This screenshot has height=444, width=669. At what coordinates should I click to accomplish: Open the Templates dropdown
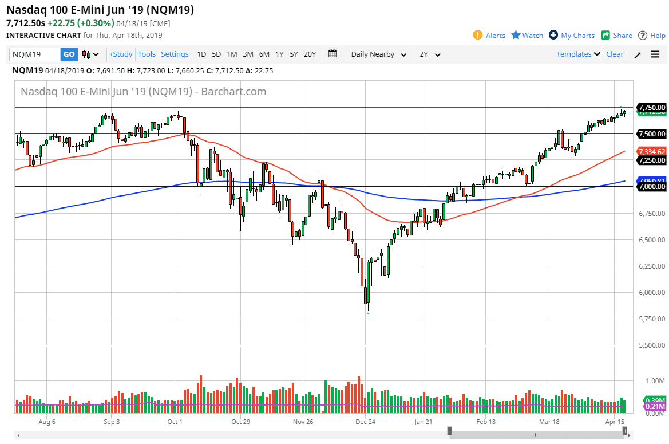click(577, 54)
